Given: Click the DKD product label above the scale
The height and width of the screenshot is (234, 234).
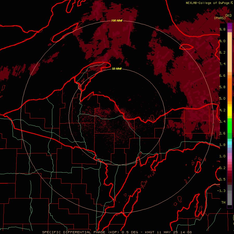Looking at the screenshot, I should click(229, 16).
